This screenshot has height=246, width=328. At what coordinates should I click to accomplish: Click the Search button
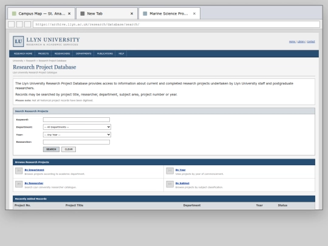51,149
